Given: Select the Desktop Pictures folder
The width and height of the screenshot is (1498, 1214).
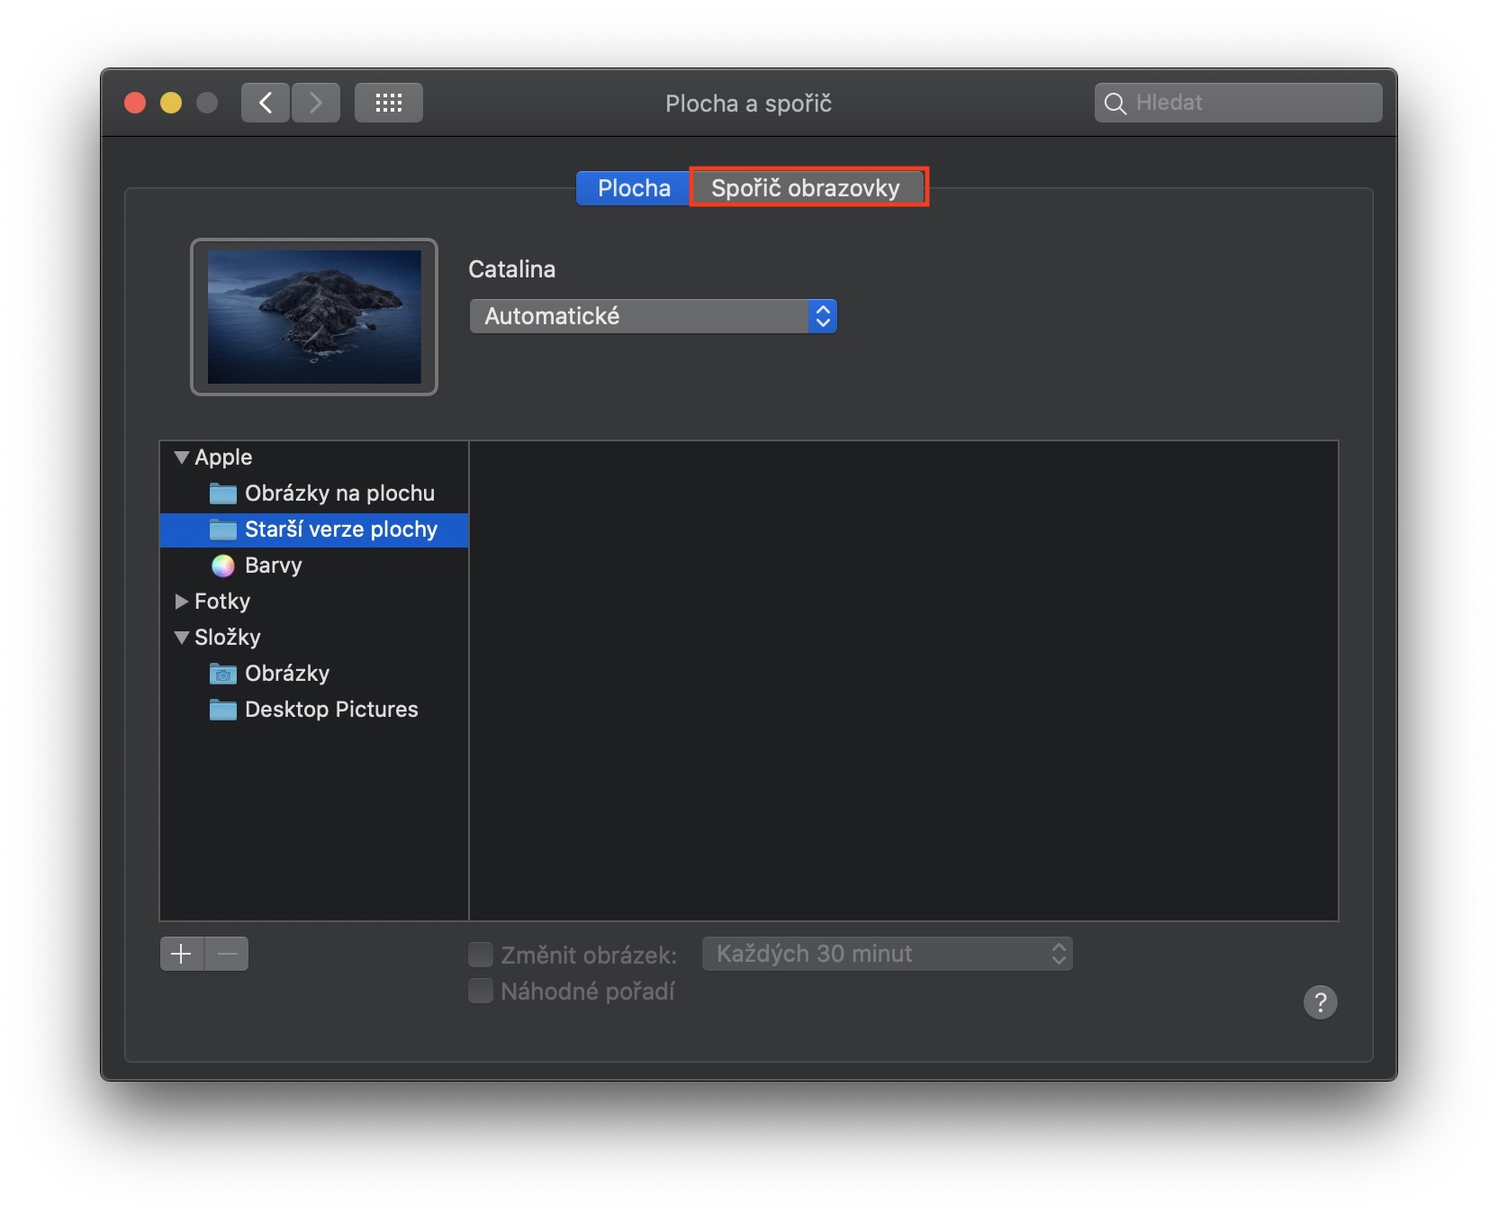Looking at the screenshot, I should click(x=314, y=710).
